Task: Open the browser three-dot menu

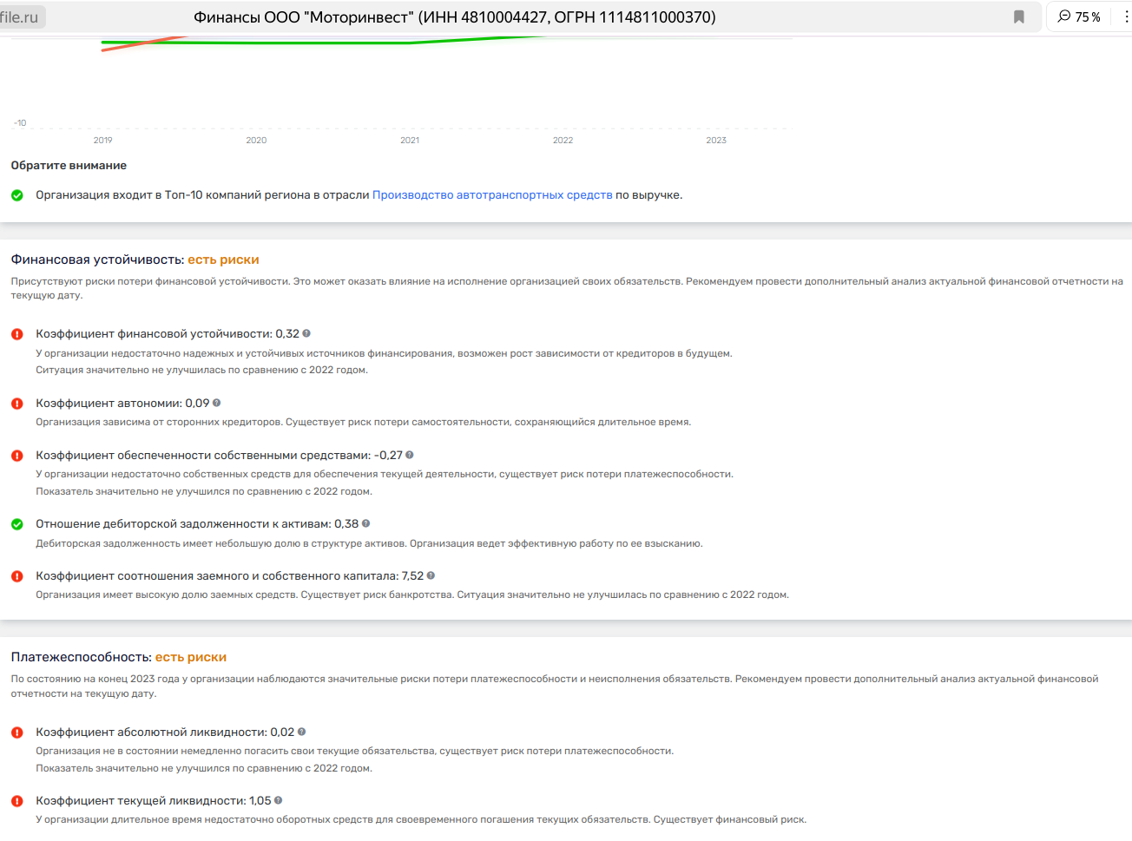Action: (1126, 17)
